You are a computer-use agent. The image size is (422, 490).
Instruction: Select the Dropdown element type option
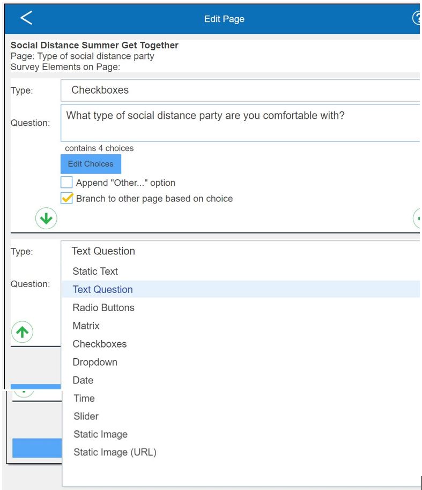pos(95,363)
